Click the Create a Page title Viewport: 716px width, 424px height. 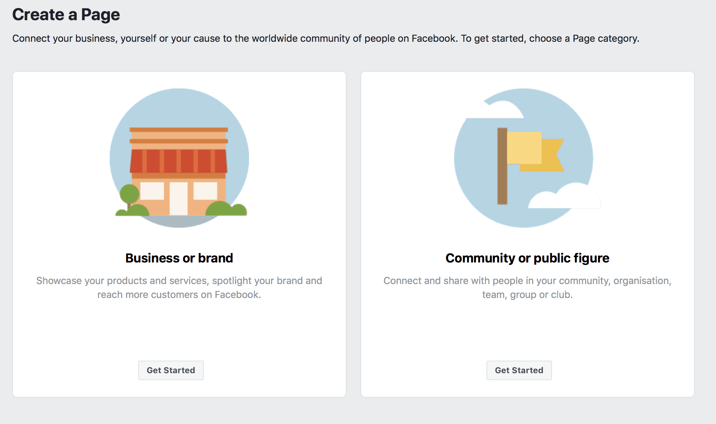click(66, 15)
